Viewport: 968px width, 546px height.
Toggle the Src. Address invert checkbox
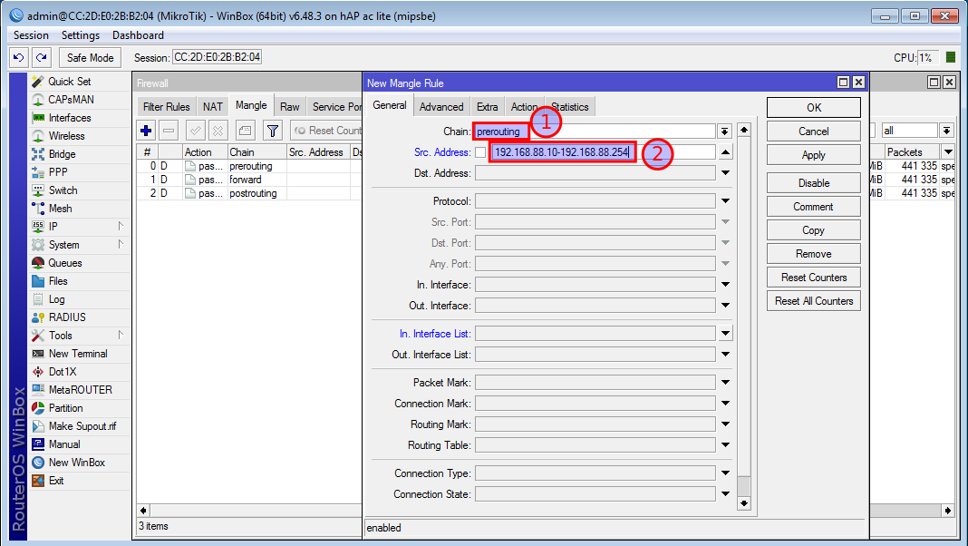(x=480, y=152)
